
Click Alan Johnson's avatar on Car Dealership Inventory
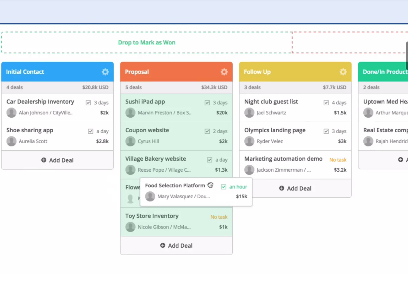11,113
